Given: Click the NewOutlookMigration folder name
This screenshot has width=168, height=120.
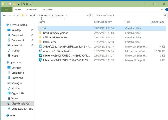Looking at the screenshot, I should point(56,33).
